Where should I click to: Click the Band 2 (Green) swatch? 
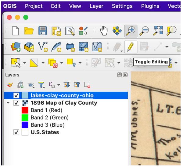pyautogui.click(x=25, y=118)
